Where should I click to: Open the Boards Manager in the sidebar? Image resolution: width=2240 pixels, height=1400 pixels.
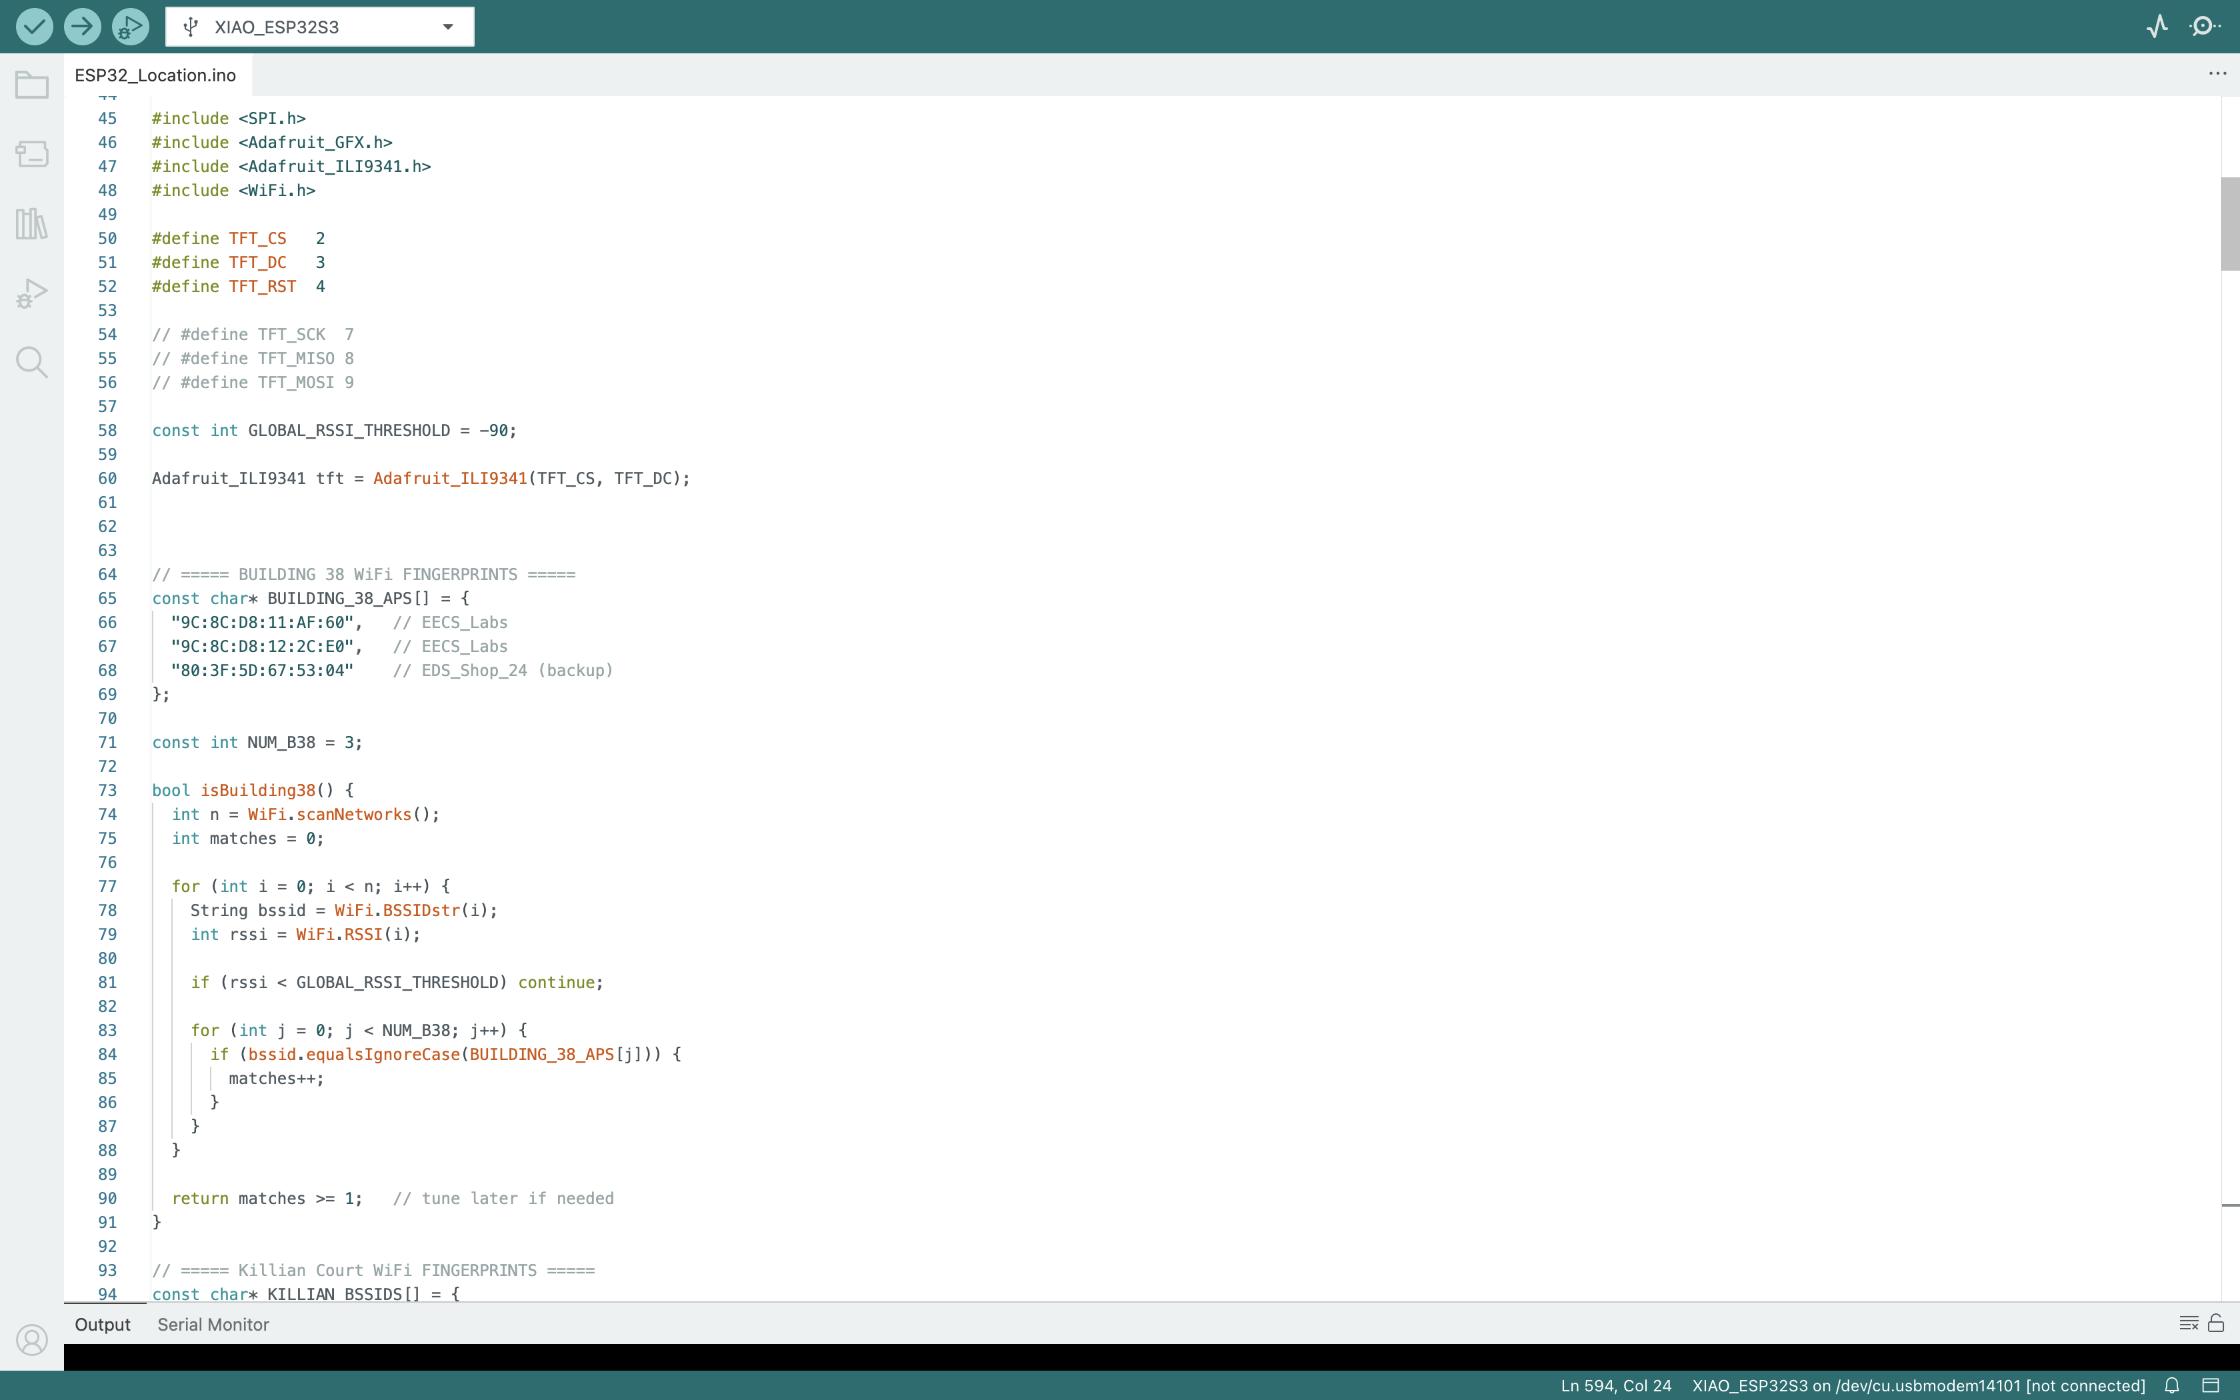tap(31, 154)
